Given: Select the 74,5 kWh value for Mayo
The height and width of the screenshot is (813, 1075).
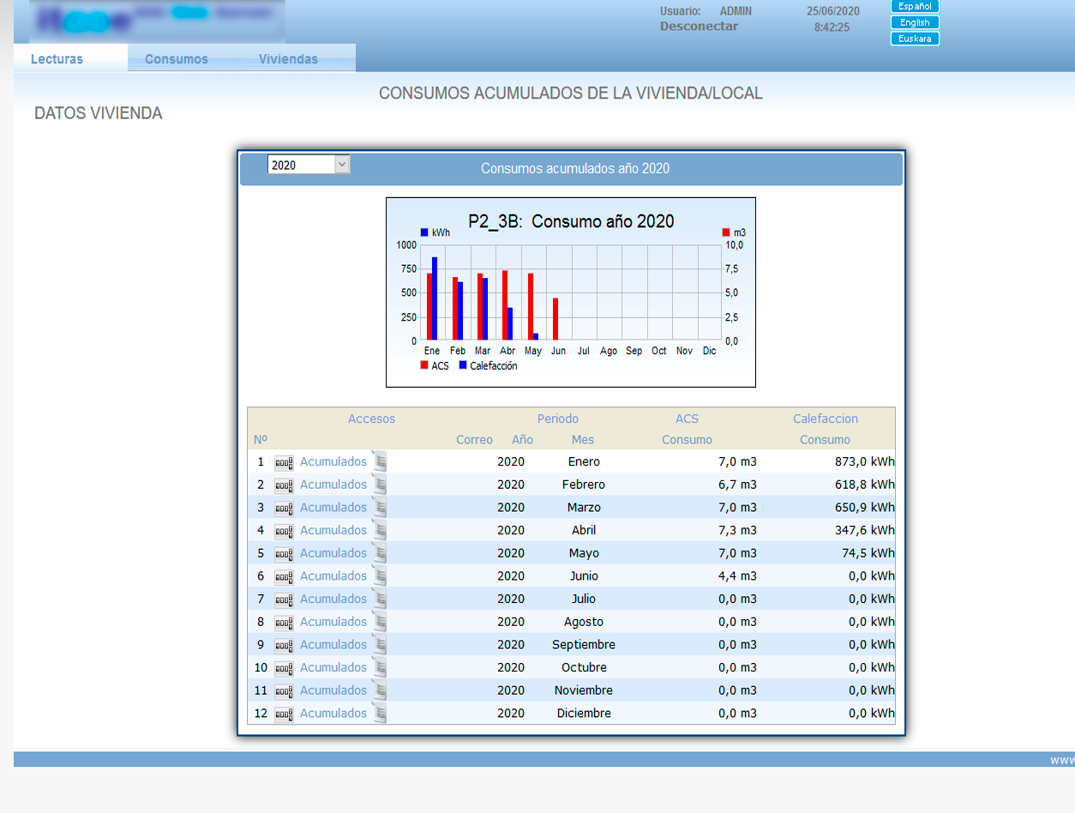Looking at the screenshot, I should click(x=869, y=553).
